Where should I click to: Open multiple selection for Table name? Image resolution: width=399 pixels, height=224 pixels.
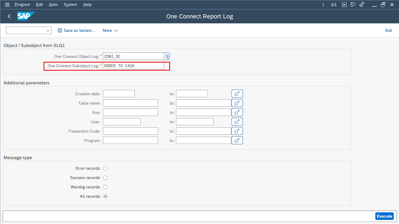pyautogui.click(x=237, y=103)
